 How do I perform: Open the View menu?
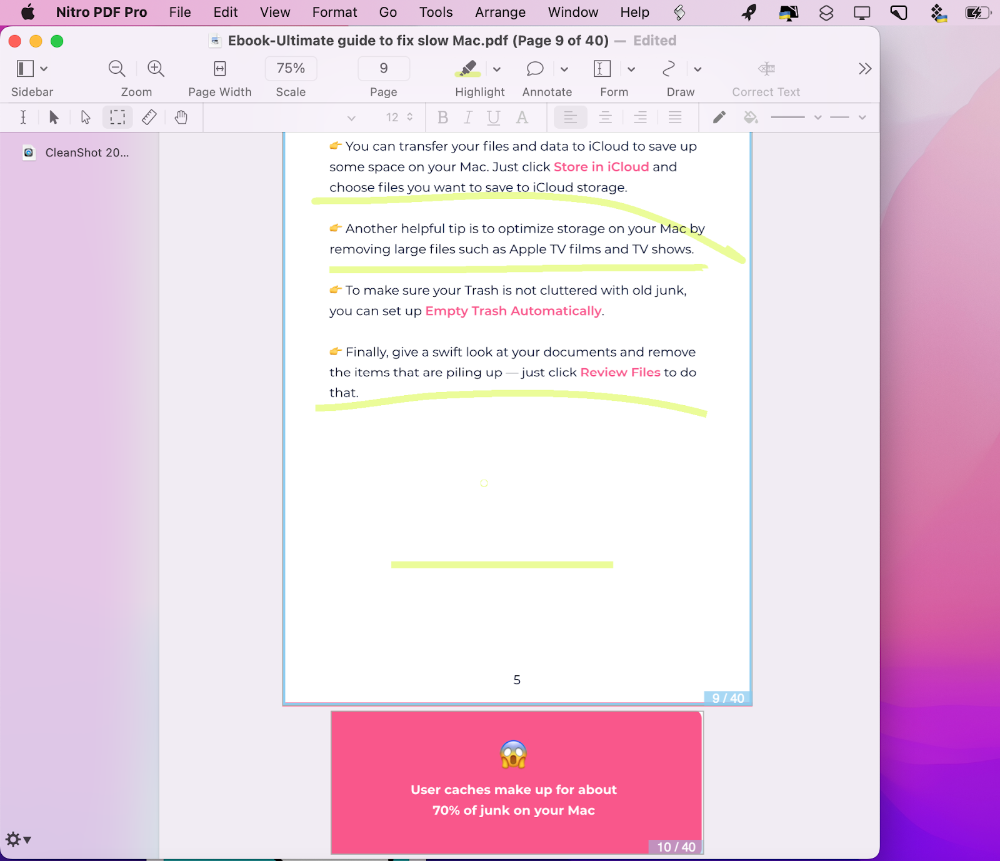tap(275, 13)
